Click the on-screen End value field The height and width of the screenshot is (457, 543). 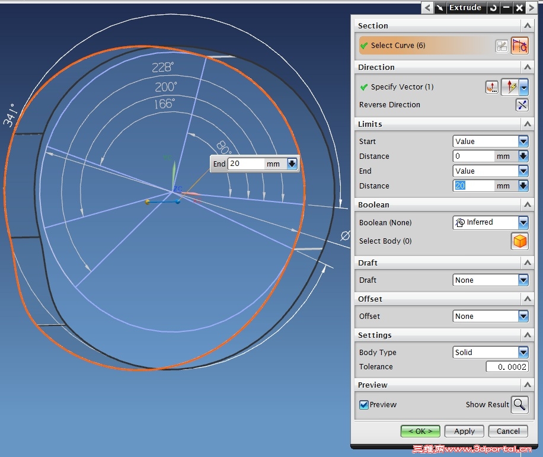[245, 164]
